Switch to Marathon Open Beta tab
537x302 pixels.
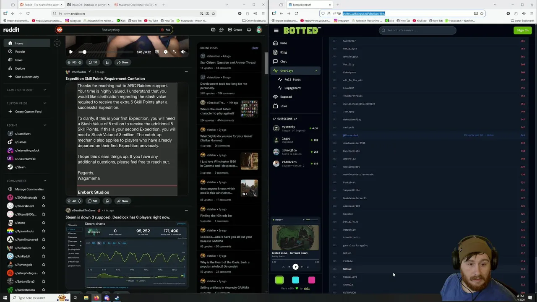(x=135, y=5)
